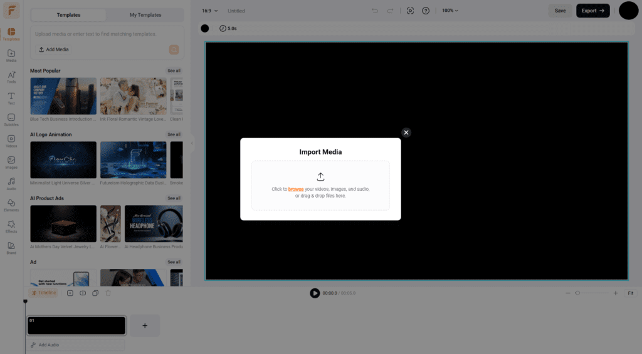Click the 5.0s scene duration control
Viewport: 642px width, 354px height.
coord(228,28)
